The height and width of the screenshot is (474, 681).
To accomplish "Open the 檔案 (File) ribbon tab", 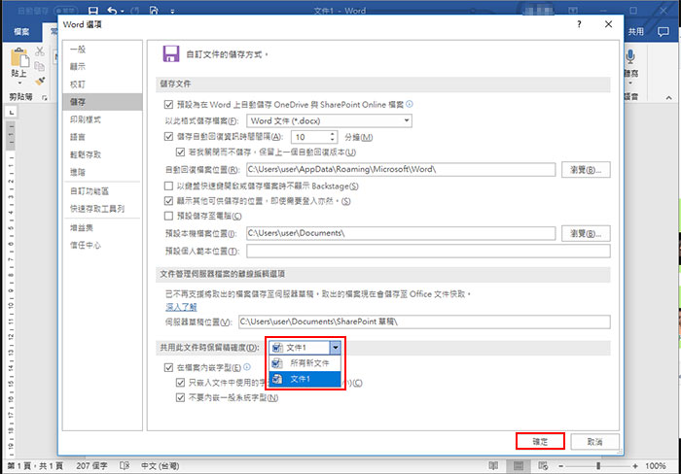I will [21, 32].
